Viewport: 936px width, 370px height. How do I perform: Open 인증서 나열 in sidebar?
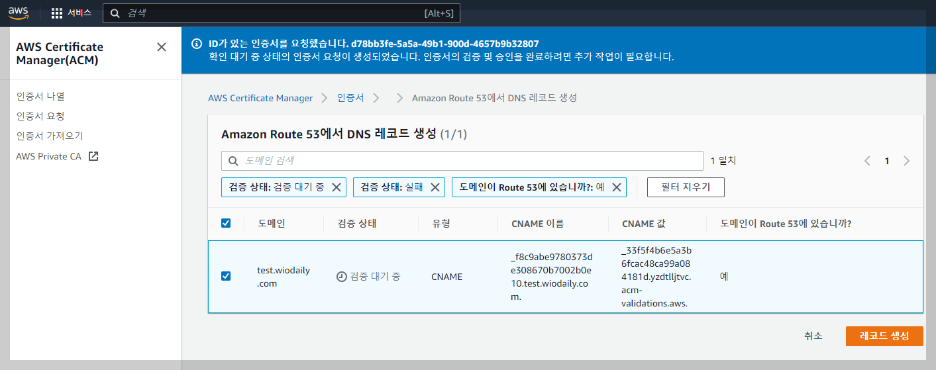coord(40,96)
